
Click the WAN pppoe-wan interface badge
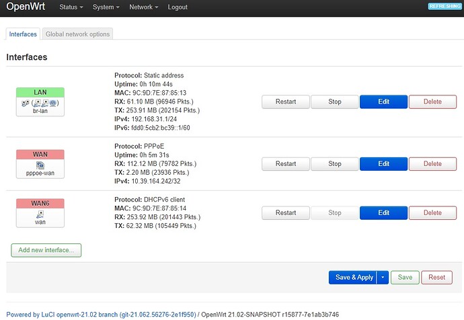click(x=40, y=164)
